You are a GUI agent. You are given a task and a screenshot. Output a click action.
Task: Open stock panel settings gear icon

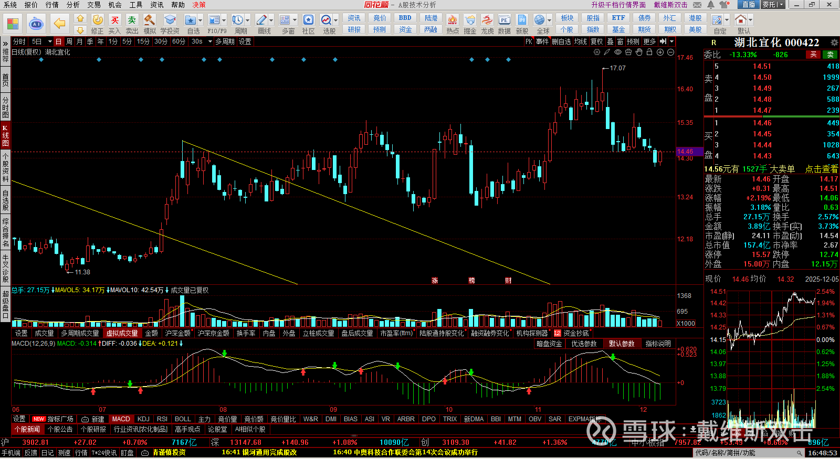[834, 42]
